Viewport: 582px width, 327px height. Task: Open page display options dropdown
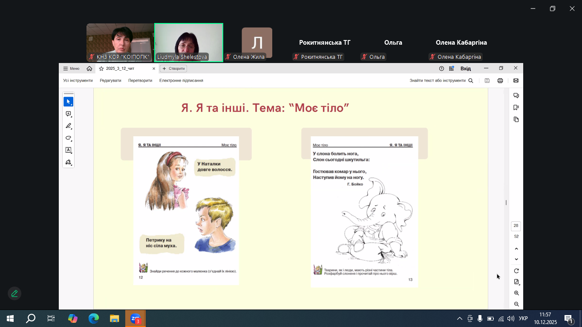pyautogui.click(x=516, y=282)
